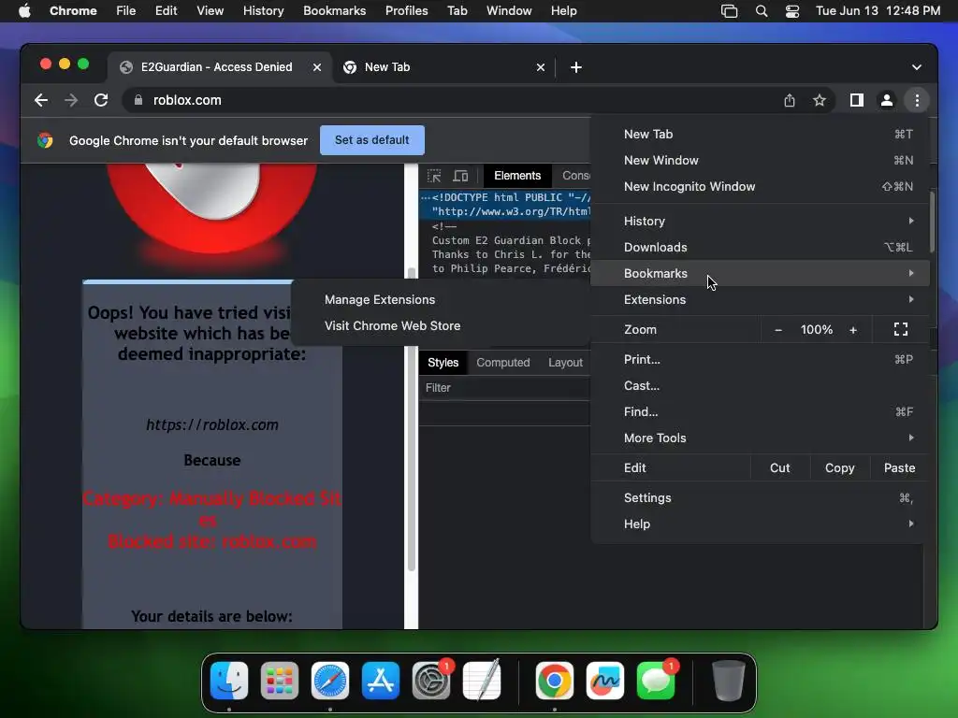Open the share page icon in toolbar
This screenshot has width=958, height=718.
coord(790,100)
